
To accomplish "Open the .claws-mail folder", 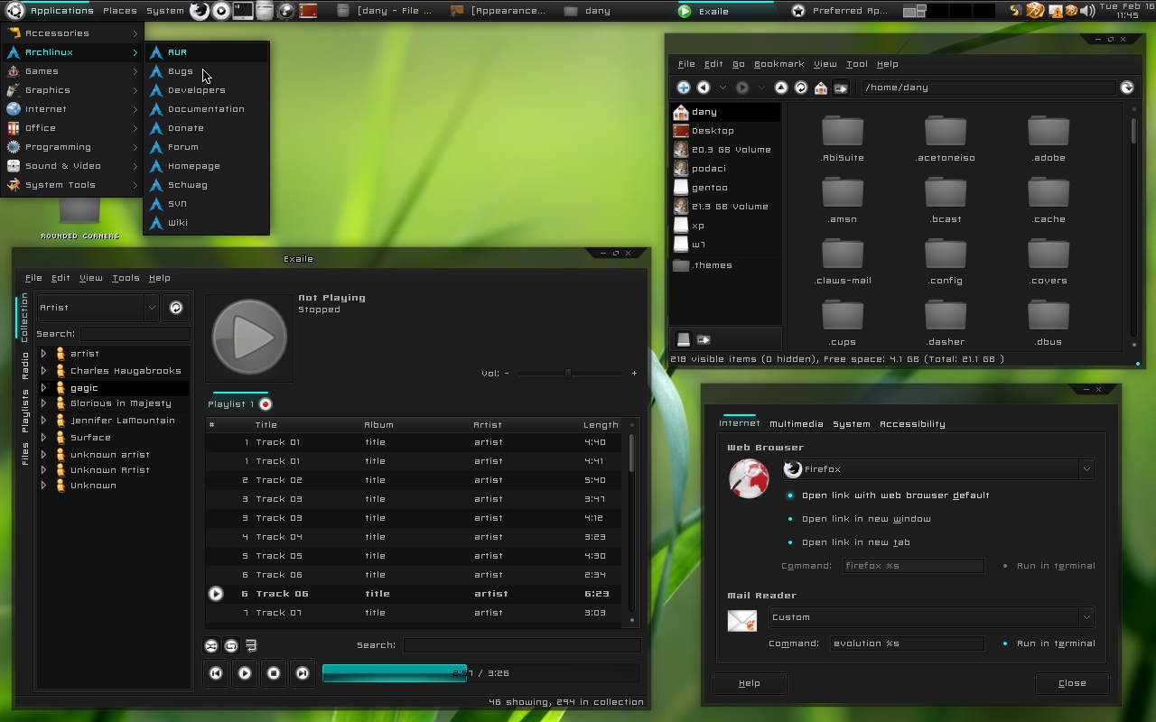I will click(843, 262).
